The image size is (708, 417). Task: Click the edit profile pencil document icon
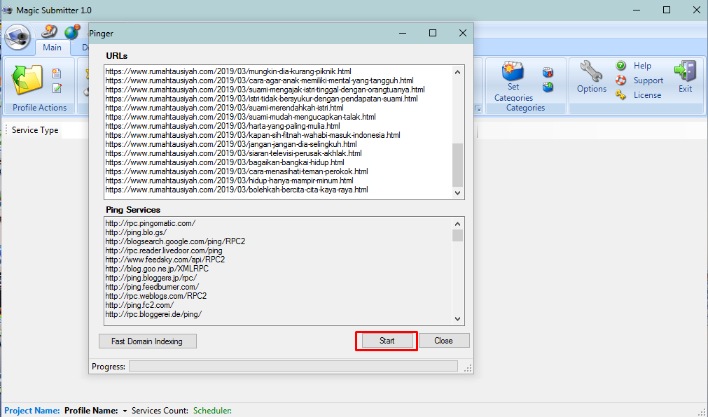[57, 88]
